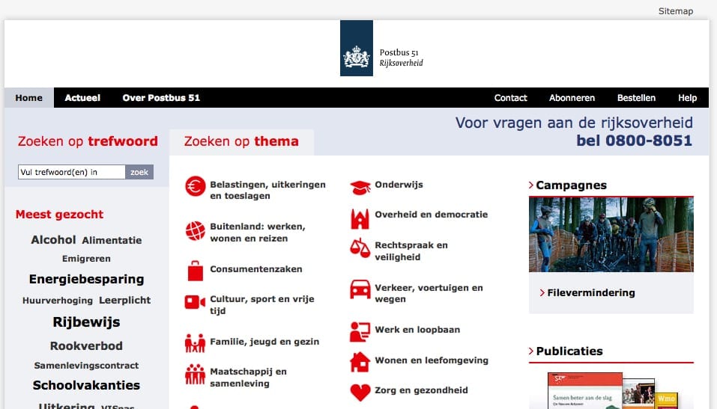Click the heart icon for Zorg en gezondheid
The width and height of the screenshot is (717, 409).
[x=360, y=392]
